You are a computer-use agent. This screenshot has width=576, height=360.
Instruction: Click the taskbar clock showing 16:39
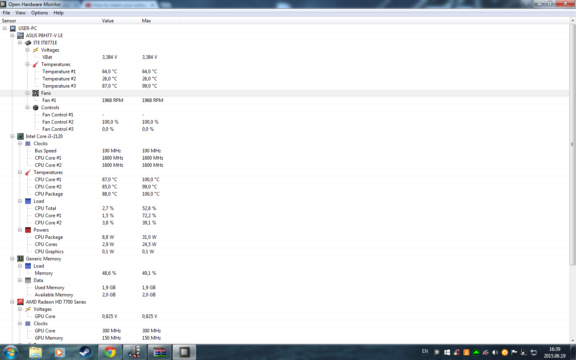[554, 352]
